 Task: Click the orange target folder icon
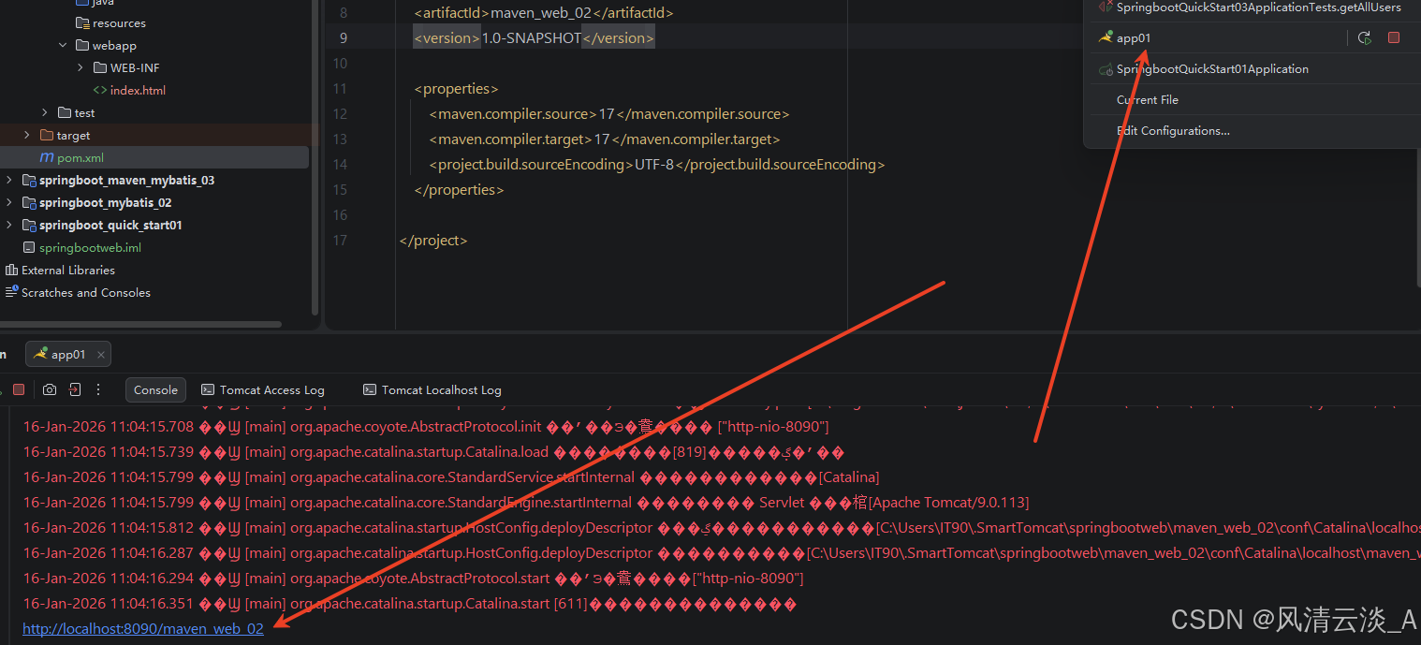tap(47, 136)
